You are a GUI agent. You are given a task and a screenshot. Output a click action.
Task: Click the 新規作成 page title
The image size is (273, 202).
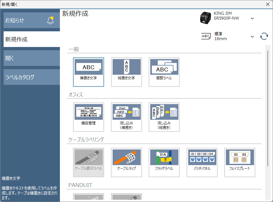[x=75, y=13]
